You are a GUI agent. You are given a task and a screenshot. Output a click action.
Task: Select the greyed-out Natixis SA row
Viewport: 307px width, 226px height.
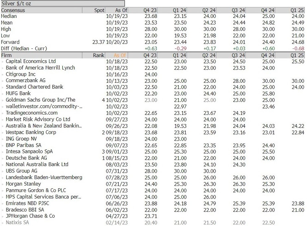click(17, 223)
